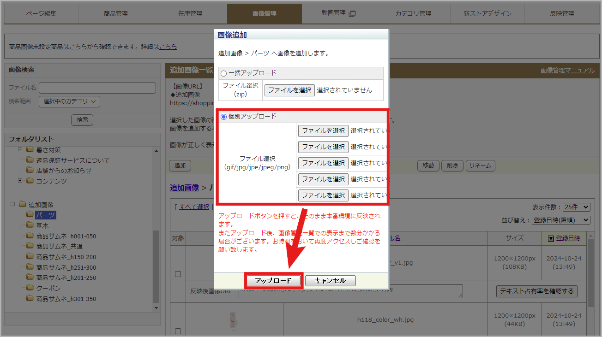This screenshot has height=337, width=602.
Task: Select the 追加画像 root folder
Action: tap(41, 205)
